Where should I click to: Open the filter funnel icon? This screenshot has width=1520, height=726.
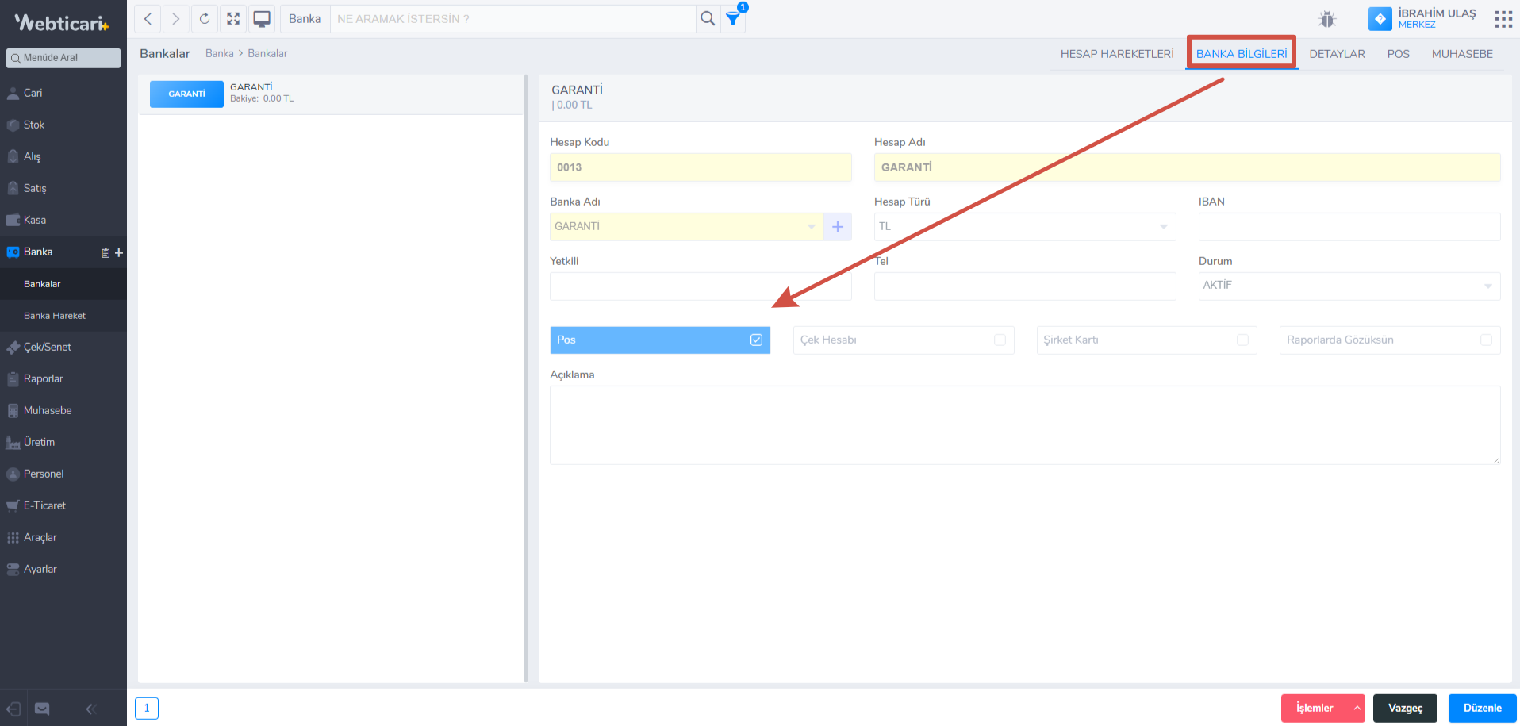tap(733, 18)
